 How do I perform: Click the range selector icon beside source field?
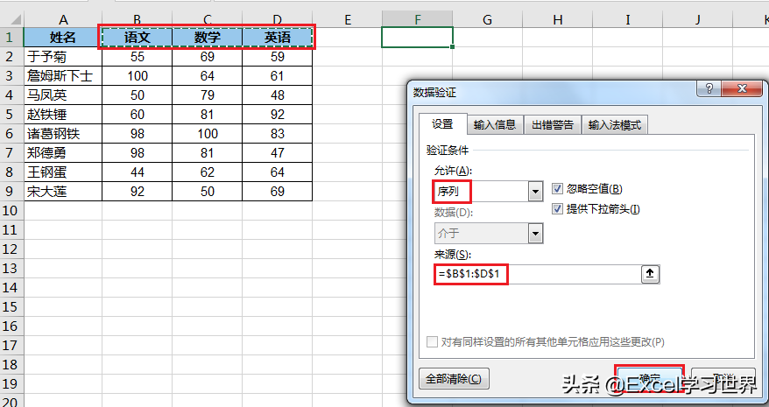[x=650, y=274]
